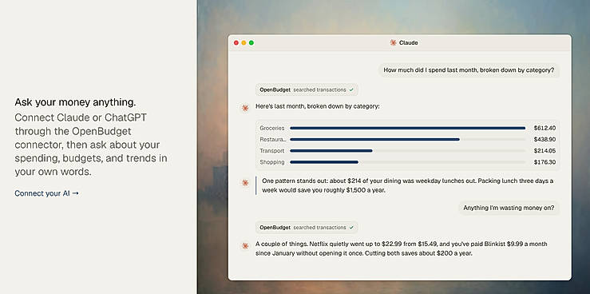
Task: Click the yellow minimize window button
Action: pyautogui.click(x=244, y=43)
